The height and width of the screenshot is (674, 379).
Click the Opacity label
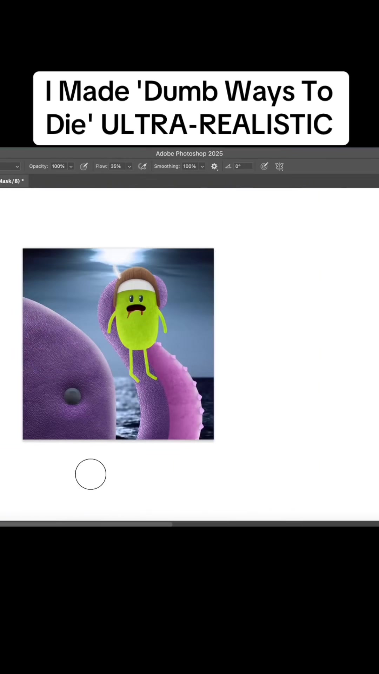click(39, 166)
